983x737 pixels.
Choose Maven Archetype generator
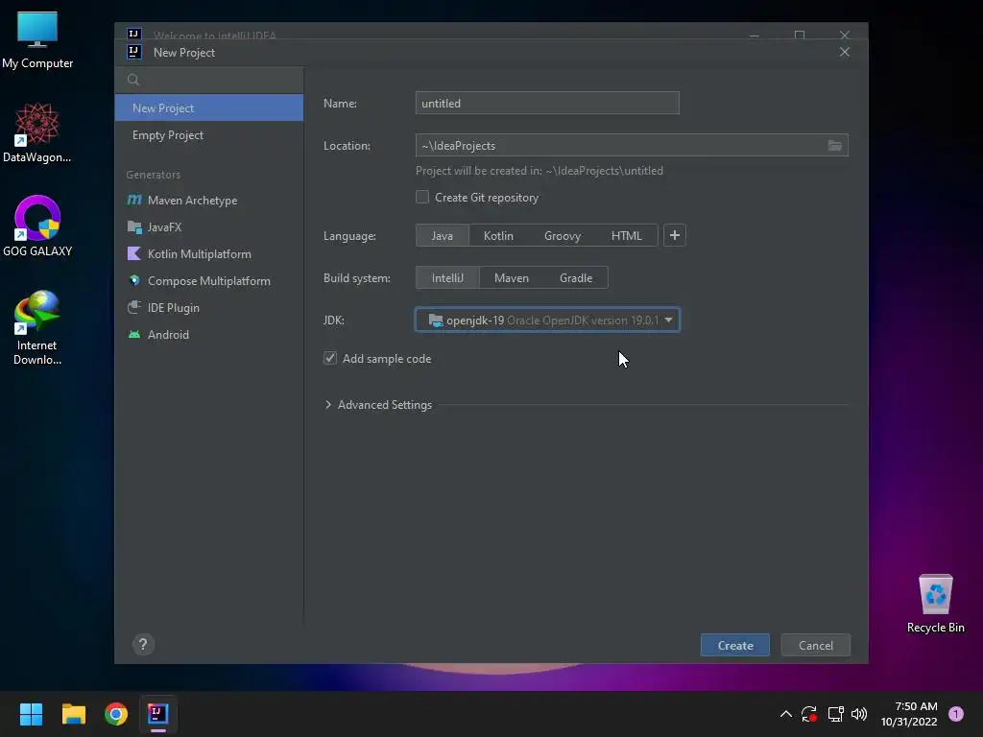coord(208,200)
